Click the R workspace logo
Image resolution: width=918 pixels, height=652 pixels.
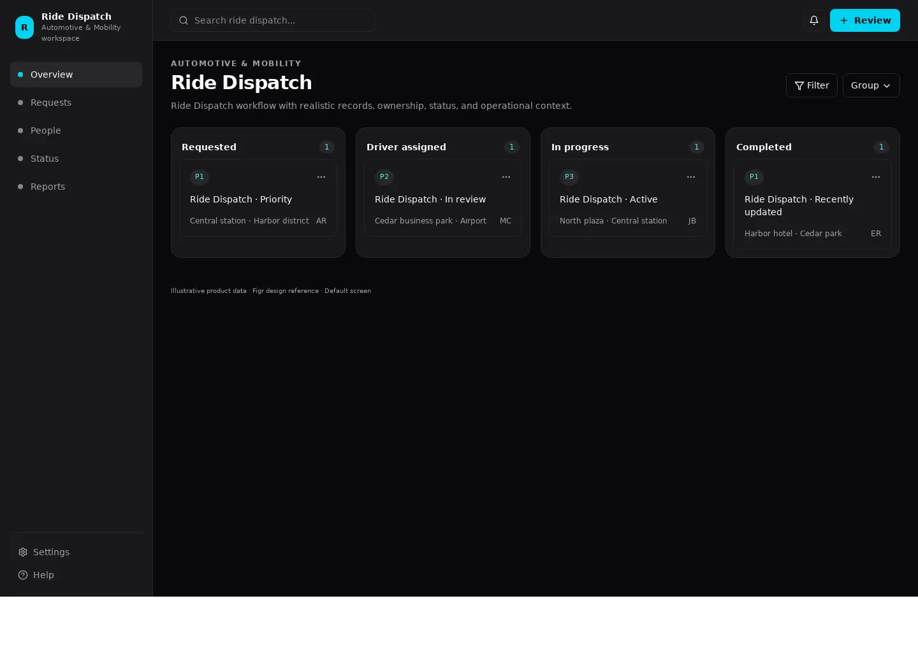[24, 27]
